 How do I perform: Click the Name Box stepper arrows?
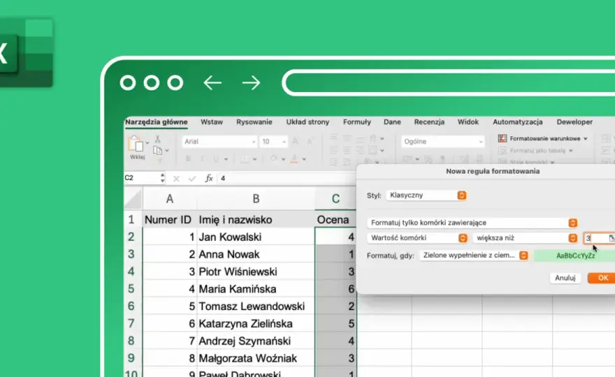162,178
